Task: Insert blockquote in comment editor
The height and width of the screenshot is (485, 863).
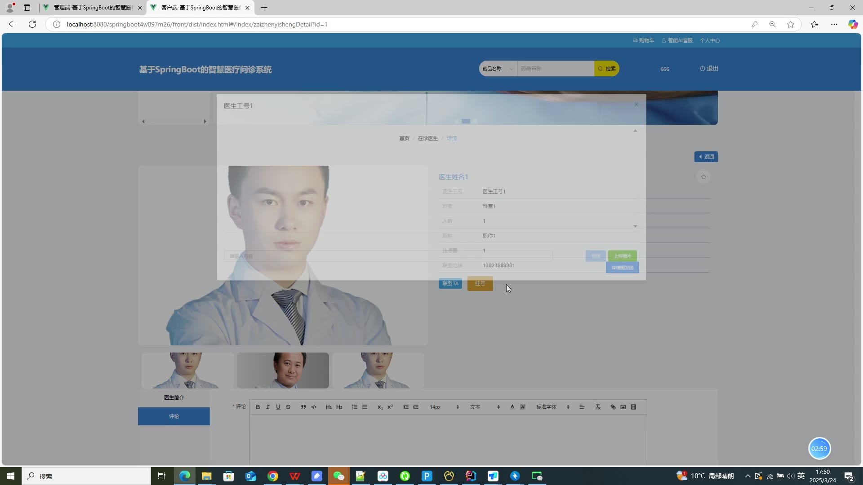Action: point(303,407)
